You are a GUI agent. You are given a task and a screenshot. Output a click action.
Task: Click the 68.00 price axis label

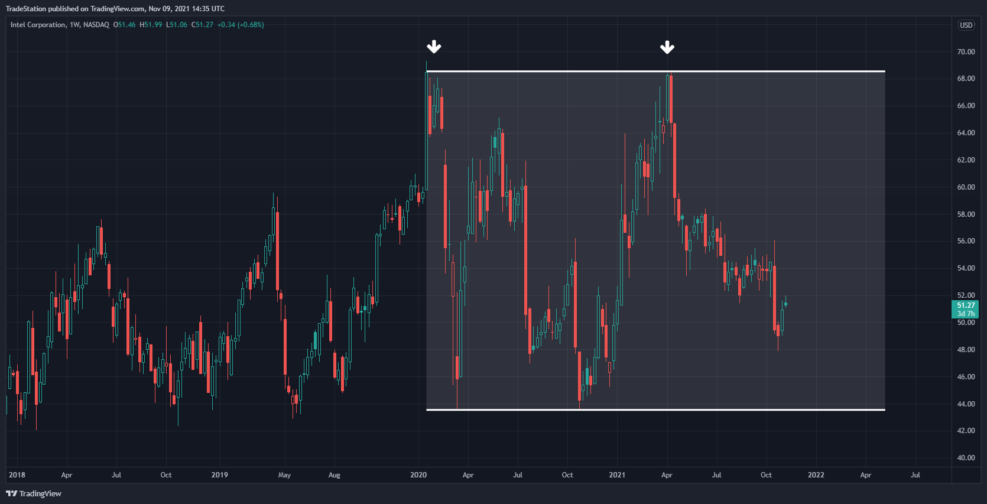pyautogui.click(x=966, y=79)
